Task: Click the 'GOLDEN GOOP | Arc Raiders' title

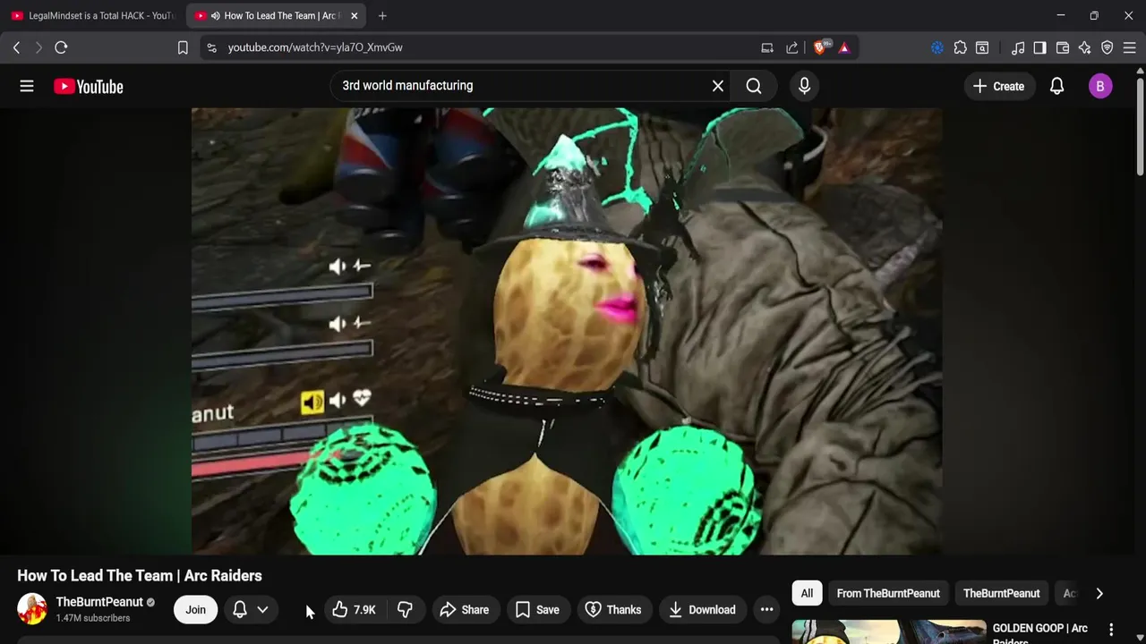Action: click(x=1039, y=633)
